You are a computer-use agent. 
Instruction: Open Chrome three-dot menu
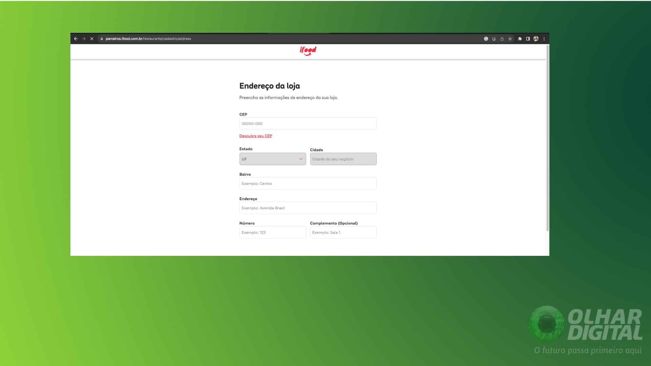click(x=544, y=39)
